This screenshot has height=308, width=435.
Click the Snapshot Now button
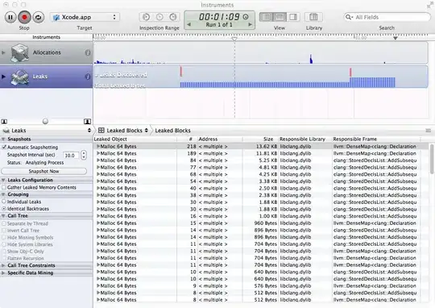point(43,172)
